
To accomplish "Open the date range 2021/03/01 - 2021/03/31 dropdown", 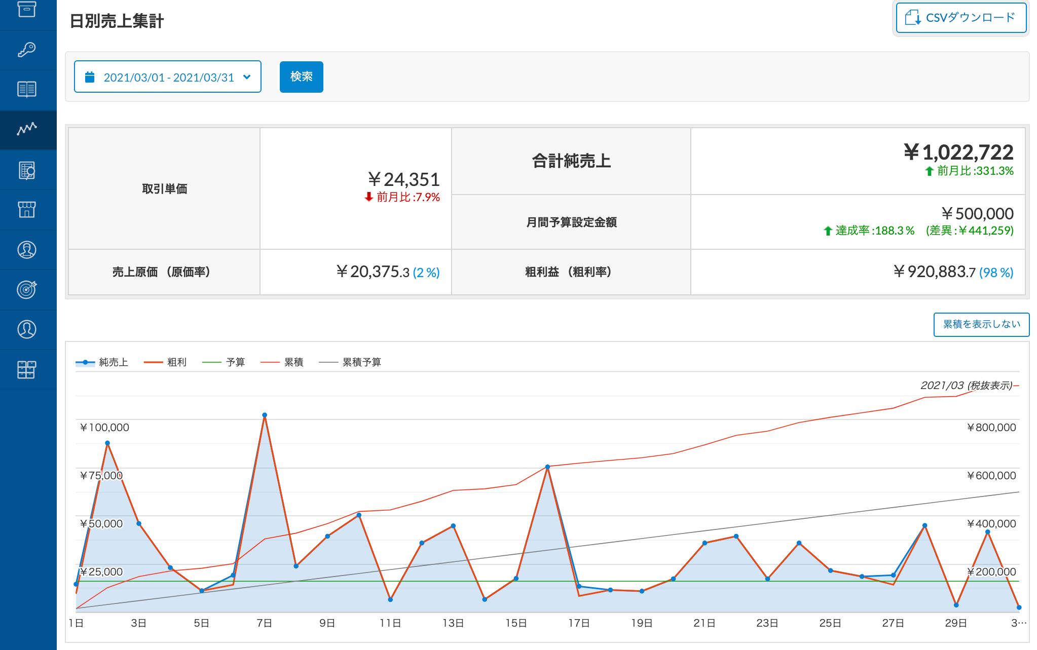I will point(168,77).
